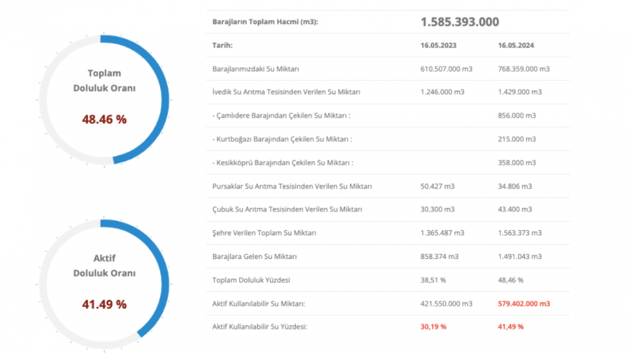Select the value 30.300 m3
Screen dimensions: 629x353
point(438,209)
